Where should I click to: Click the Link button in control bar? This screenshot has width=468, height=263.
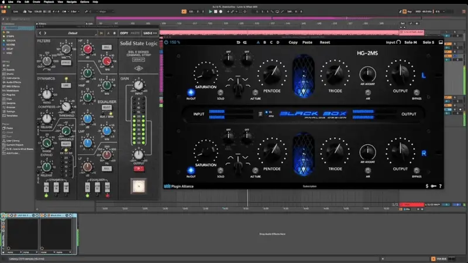point(16,12)
